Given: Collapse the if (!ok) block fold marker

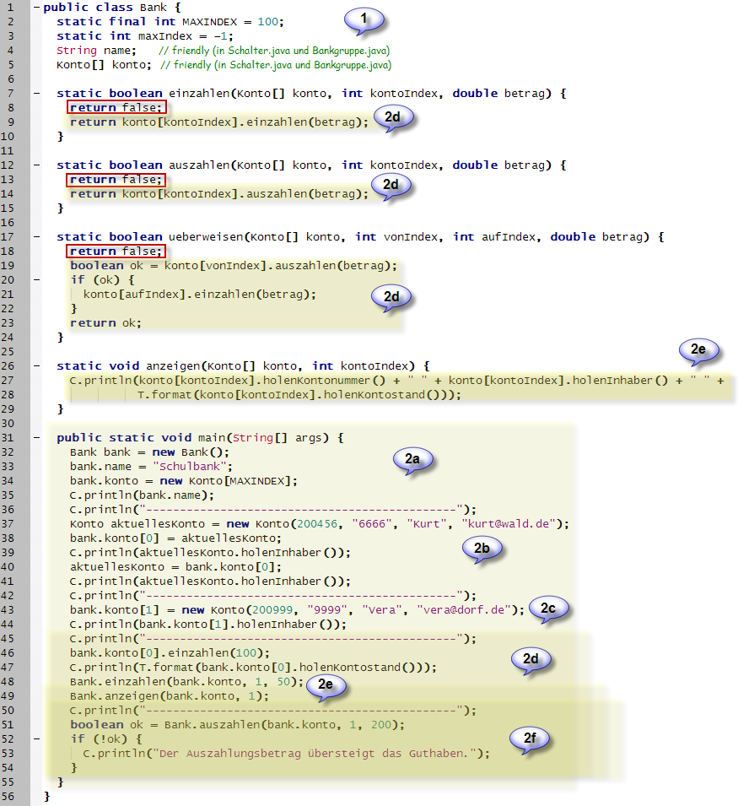Looking at the screenshot, I should [x=36, y=739].
